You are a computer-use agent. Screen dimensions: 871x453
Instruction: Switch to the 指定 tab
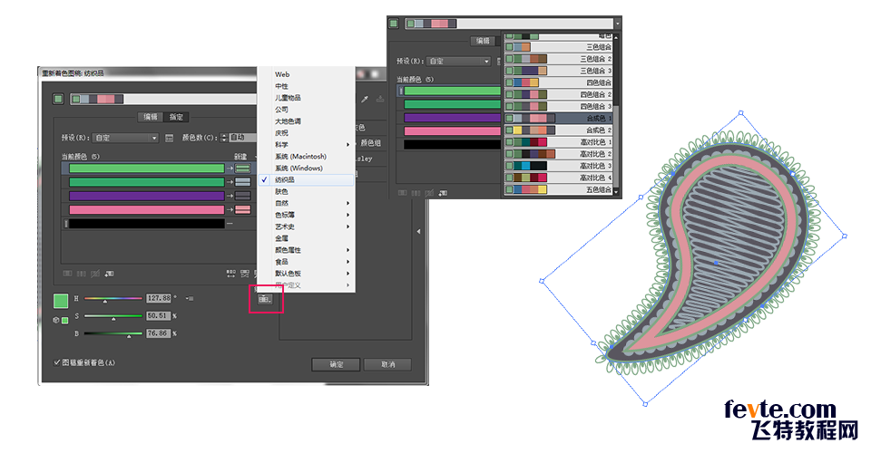(176, 117)
